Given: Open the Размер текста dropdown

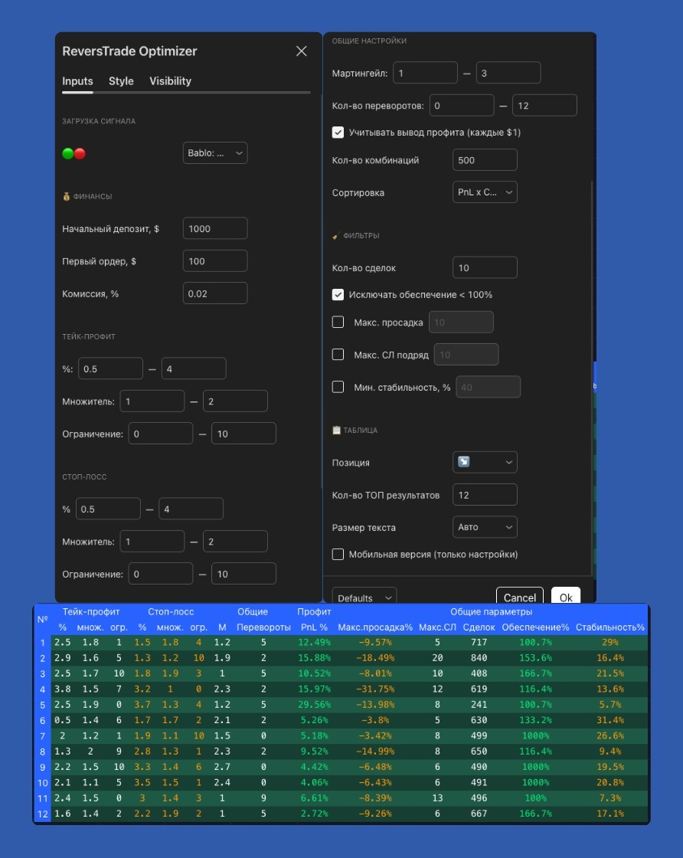Looking at the screenshot, I should tap(485, 527).
